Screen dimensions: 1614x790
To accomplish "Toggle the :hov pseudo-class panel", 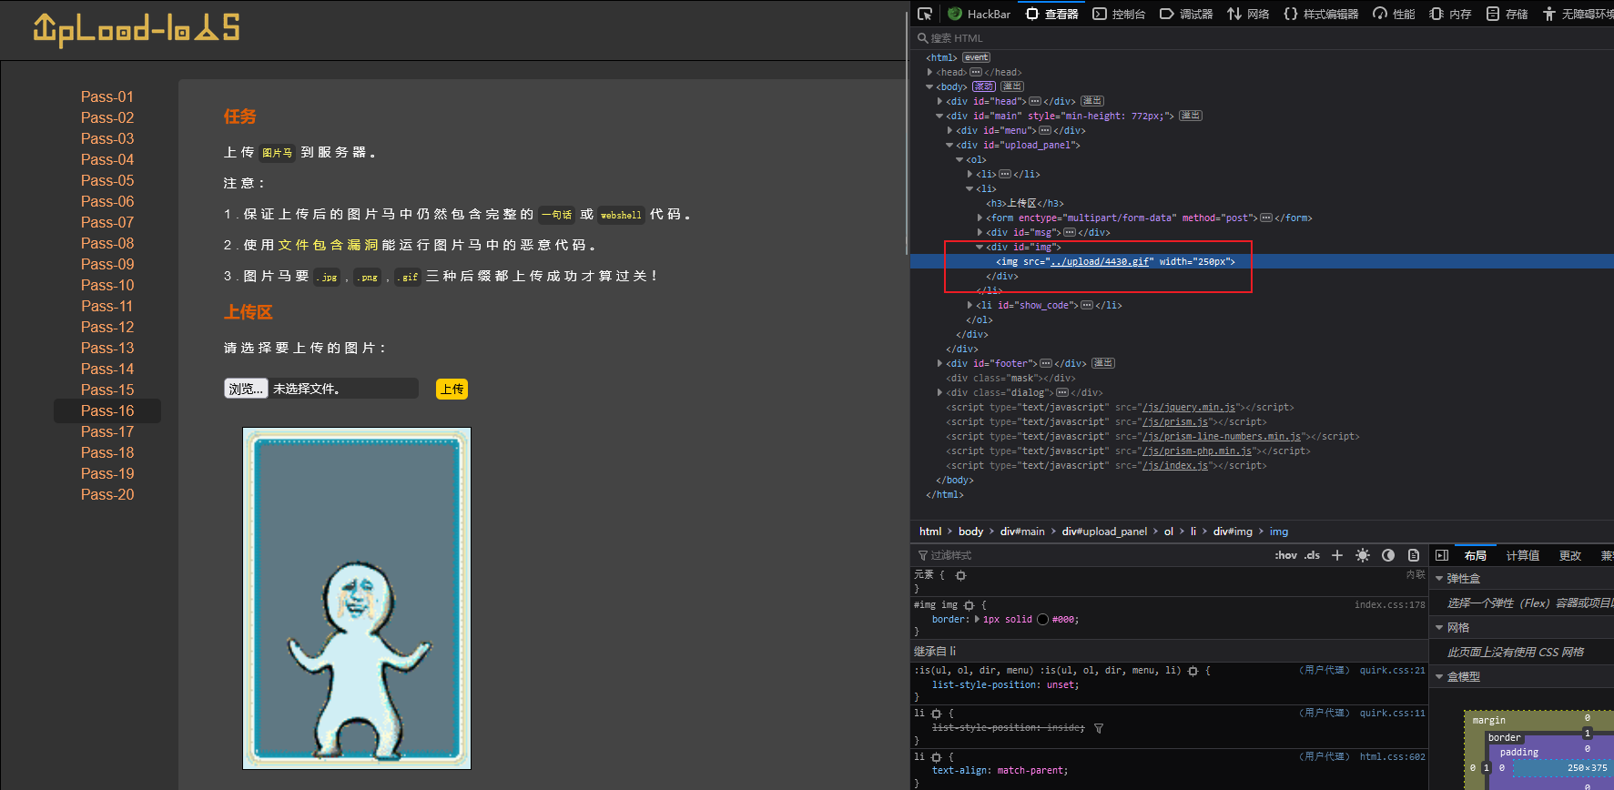I will pyautogui.click(x=1285, y=555).
